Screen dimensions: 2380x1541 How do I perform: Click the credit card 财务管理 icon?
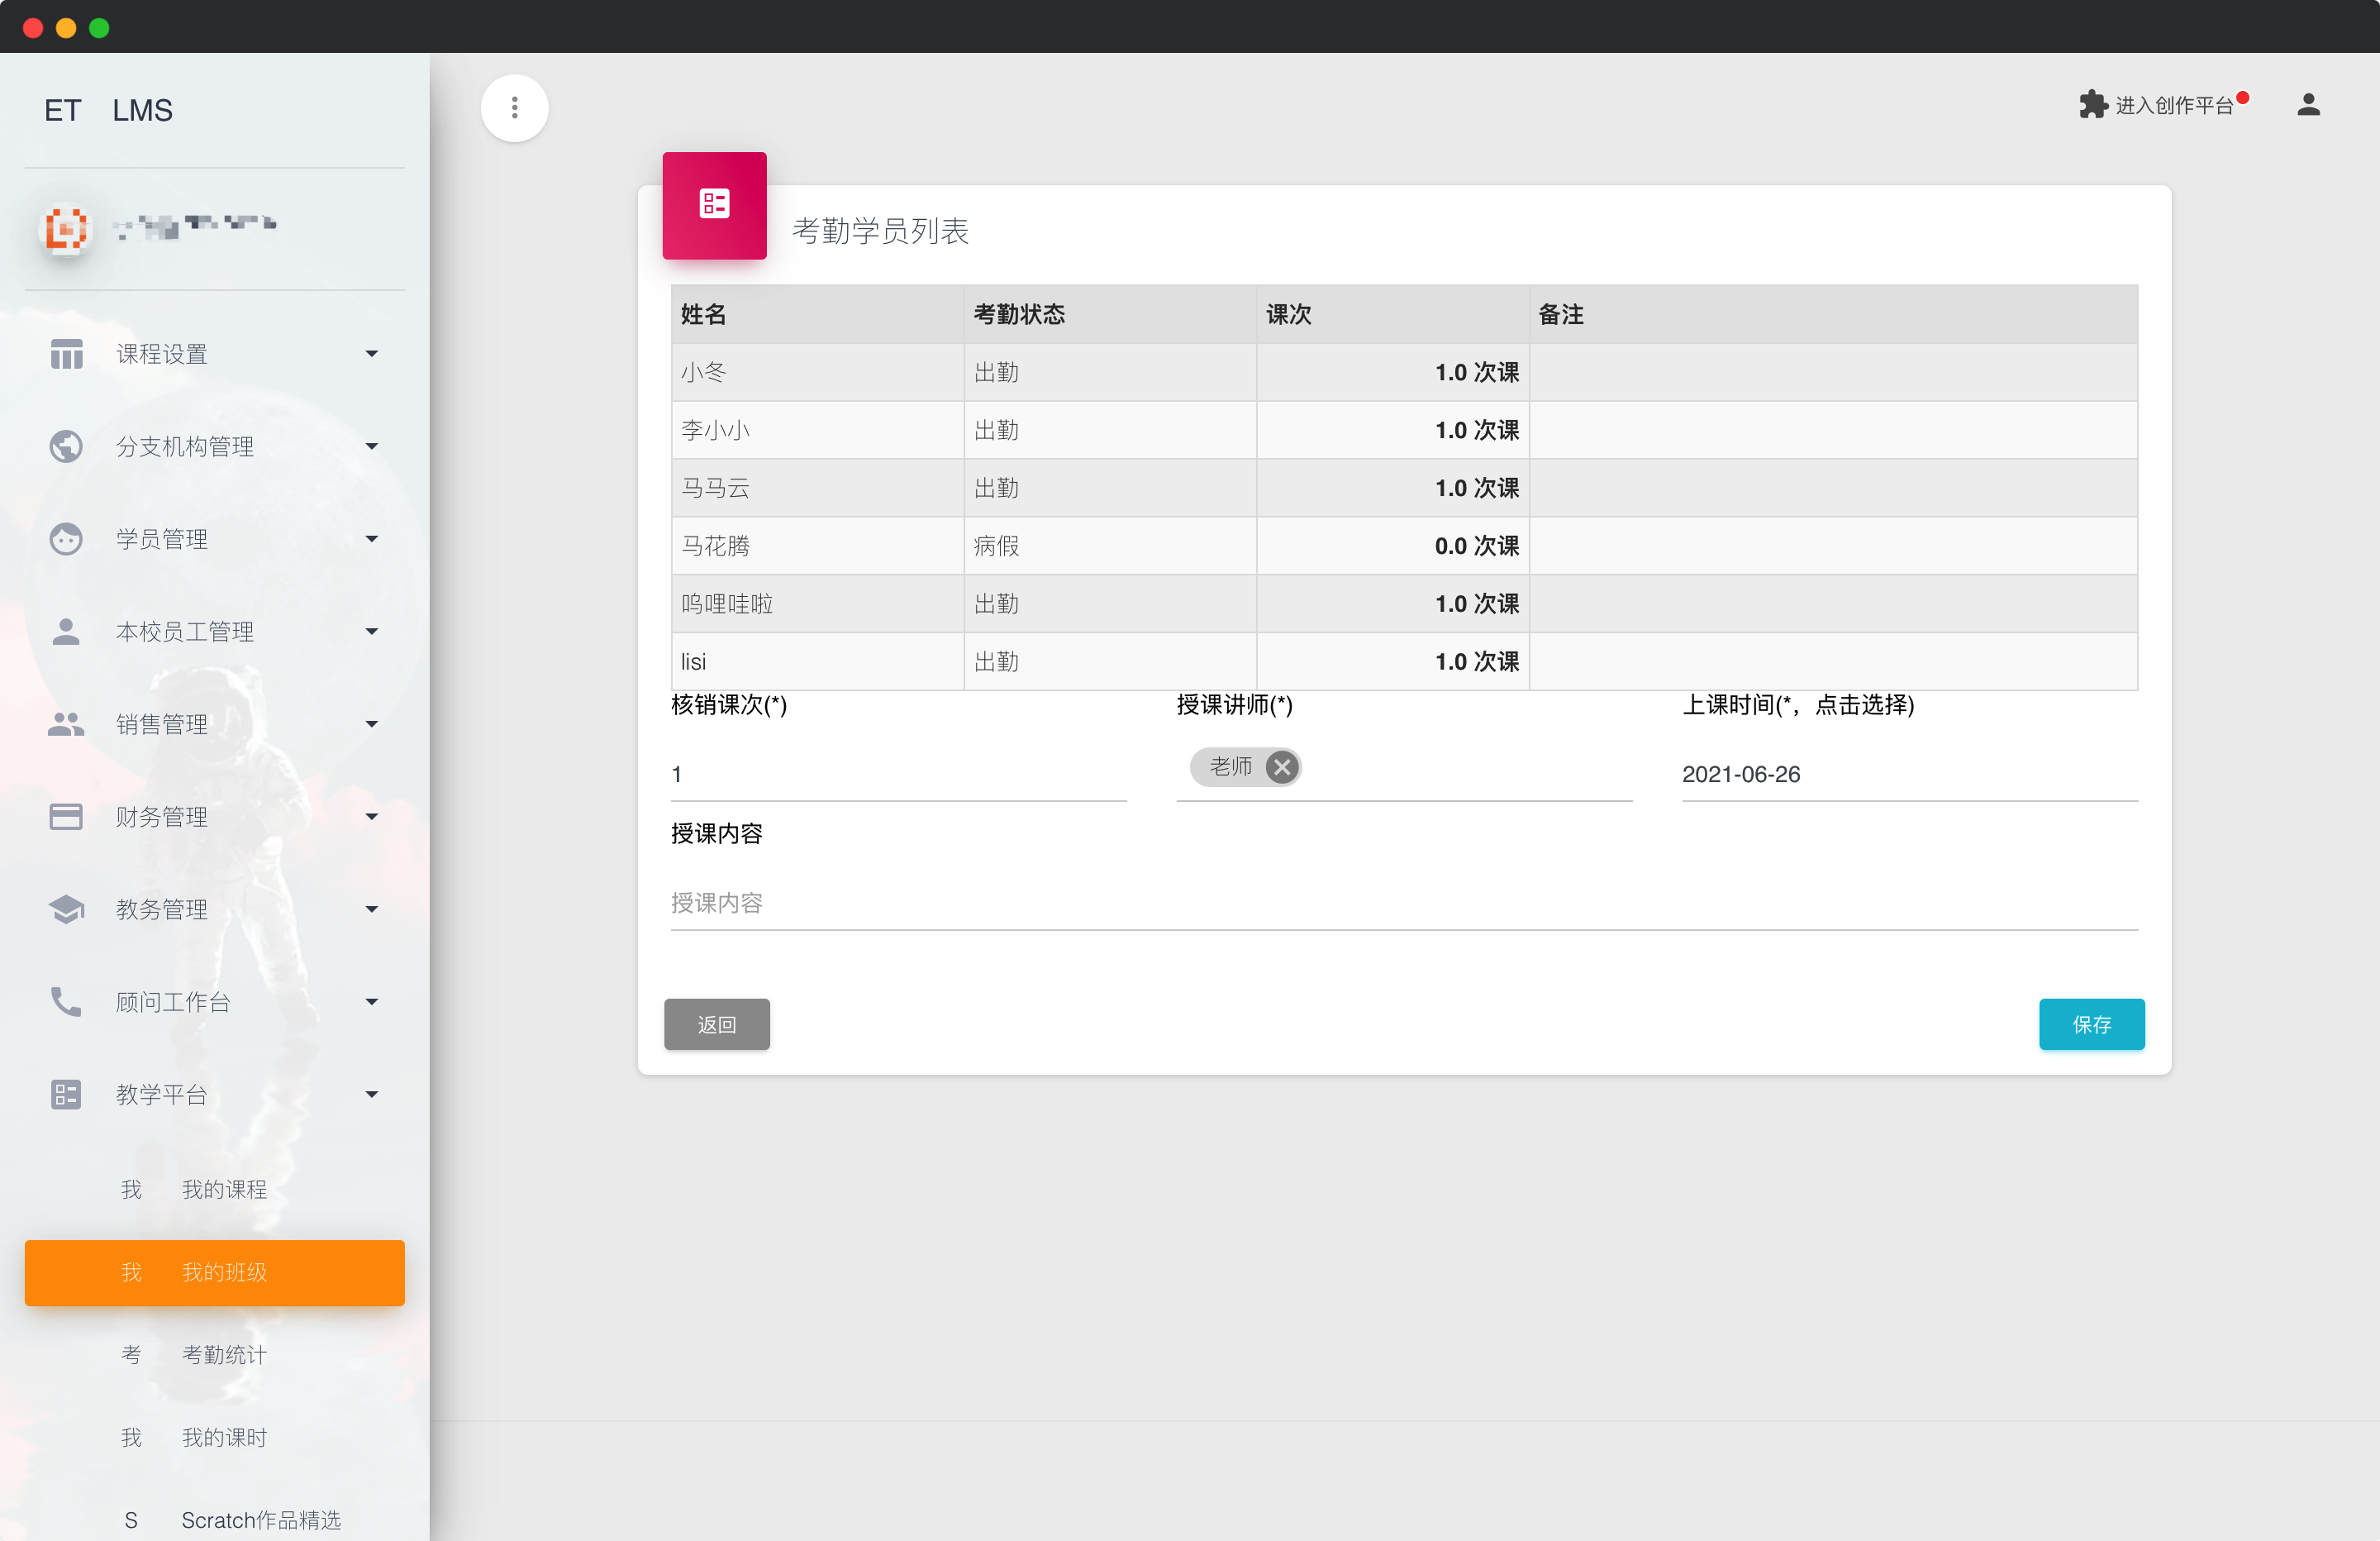tap(66, 817)
